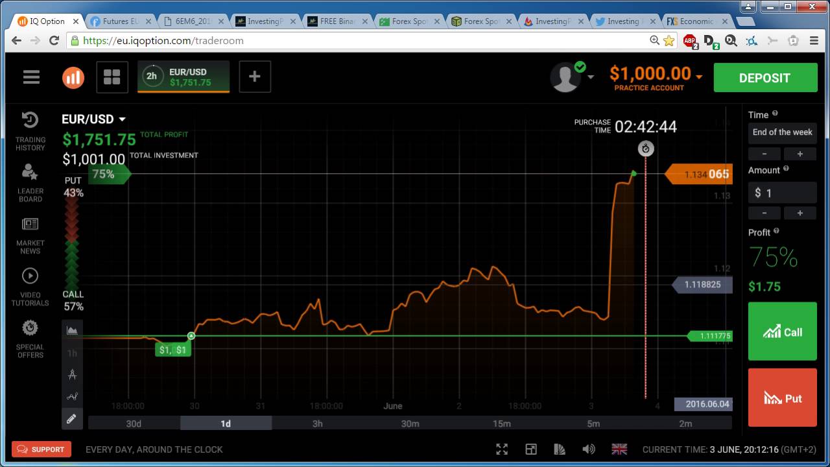
Task: Open the Chrome menu icon
Action: click(814, 40)
